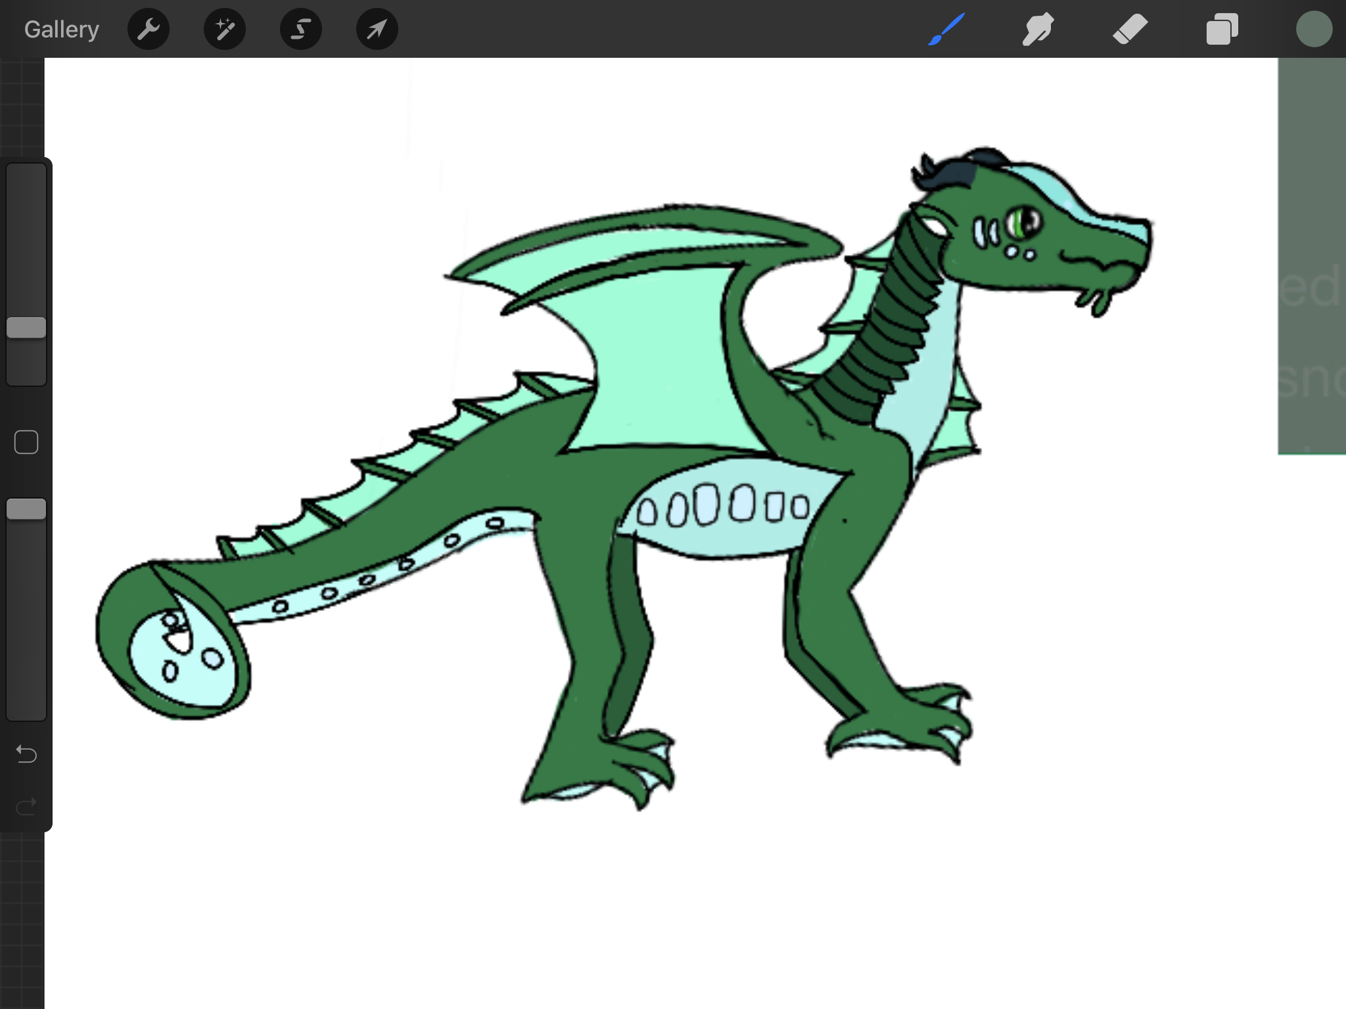
Task: Select the Smudge tool
Action: [x=1038, y=30]
